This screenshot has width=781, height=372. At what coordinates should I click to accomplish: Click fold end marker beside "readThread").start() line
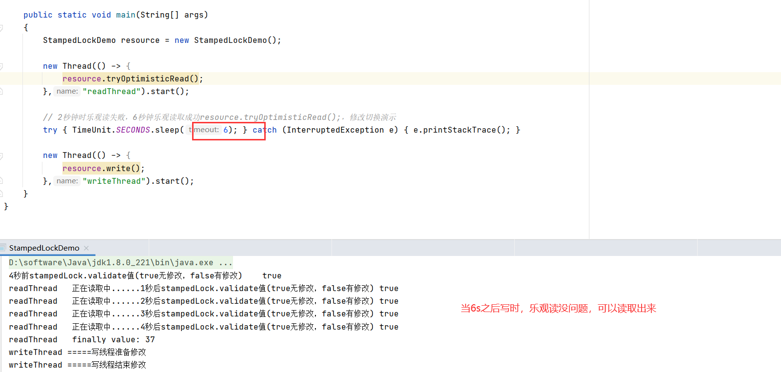1,91
